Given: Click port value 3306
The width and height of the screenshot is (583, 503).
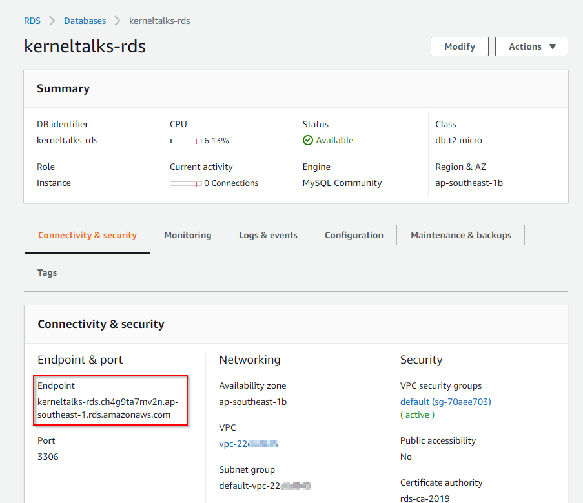Looking at the screenshot, I should pos(48,457).
